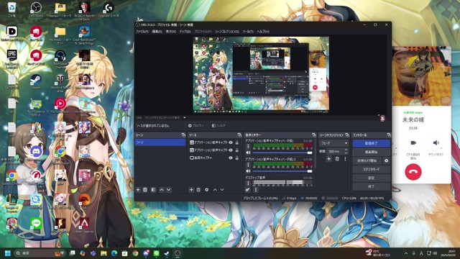Mute アプリケーション音声キャプチャ(ベータ版) 2 channel speaker icon

coord(248,171)
